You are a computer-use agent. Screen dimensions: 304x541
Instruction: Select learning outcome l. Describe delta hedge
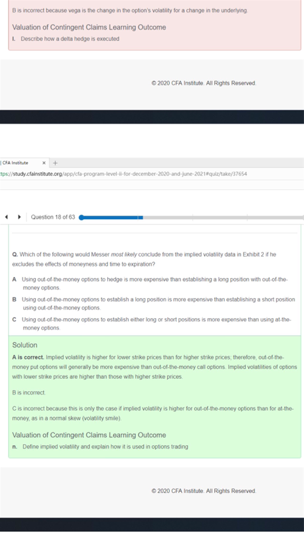click(66, 39)
